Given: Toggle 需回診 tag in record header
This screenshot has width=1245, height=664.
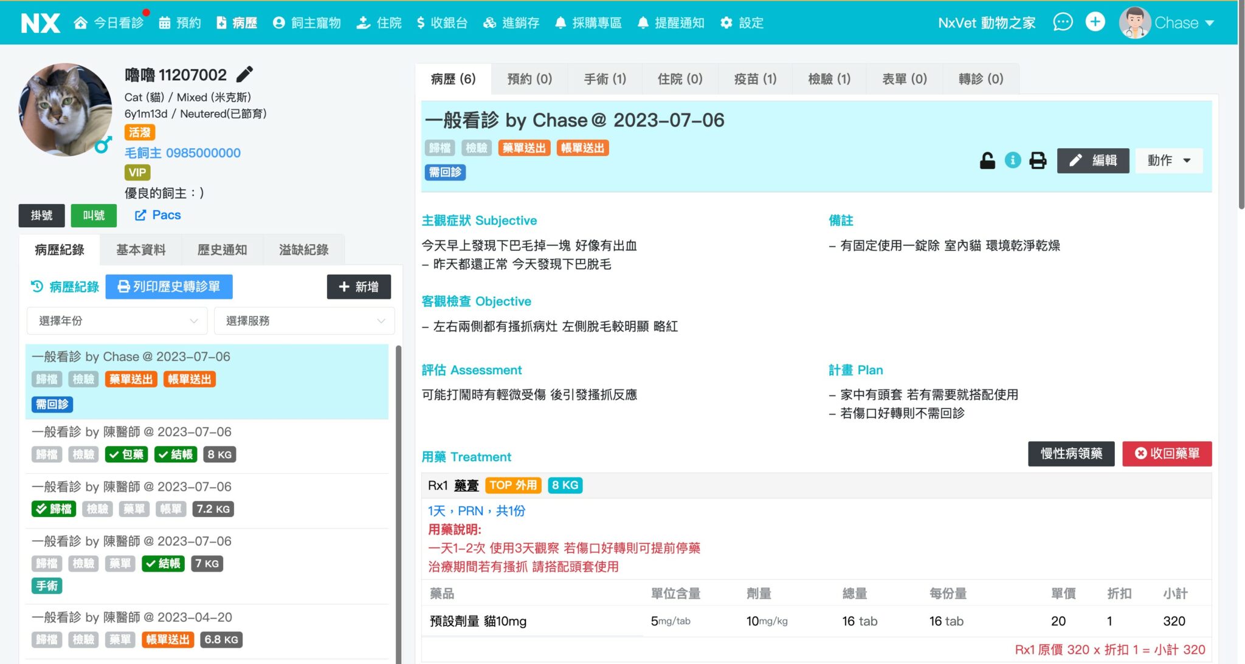Looking at the screenshot, I should coord(445,173).
